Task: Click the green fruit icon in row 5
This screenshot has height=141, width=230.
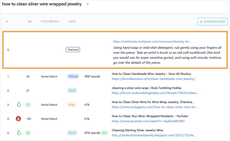Action: coord(19,133)
